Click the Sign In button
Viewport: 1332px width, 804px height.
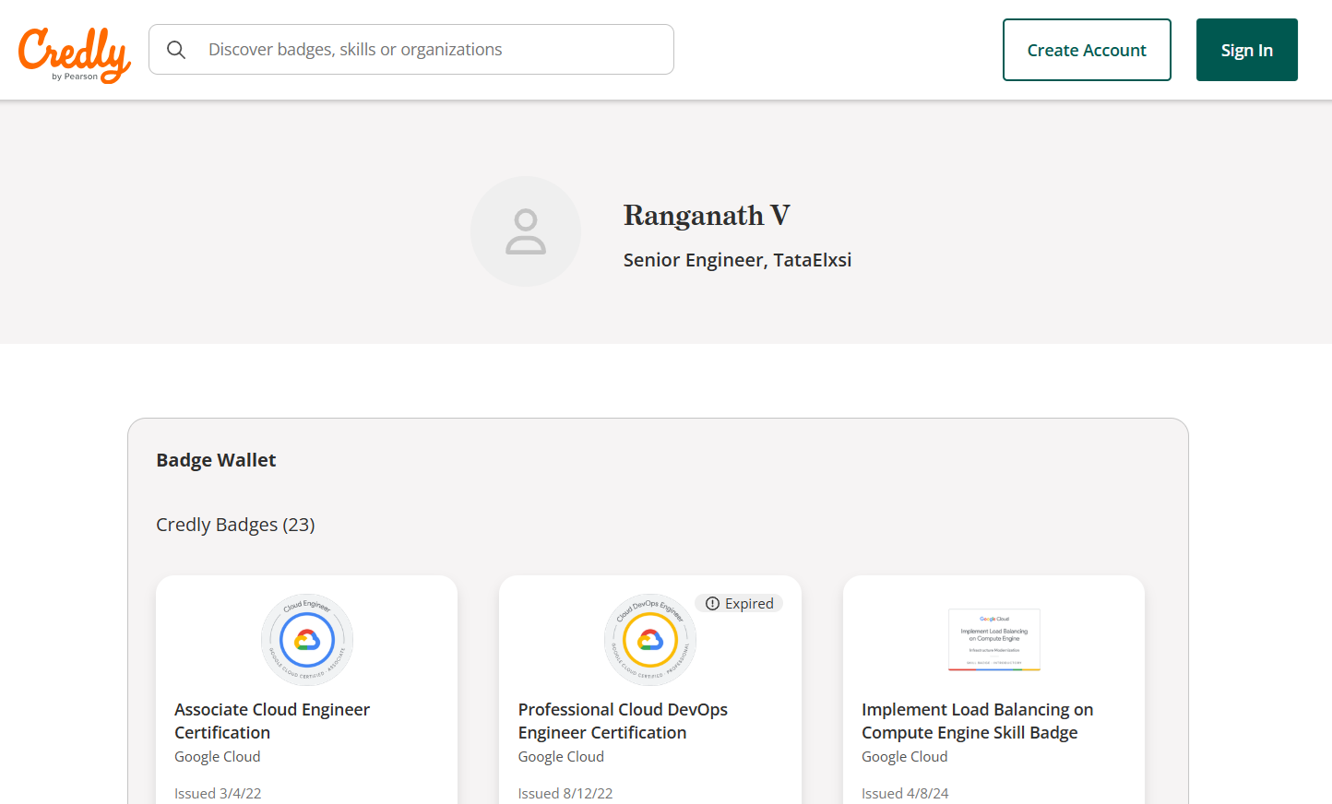(x=1247, y=50)
